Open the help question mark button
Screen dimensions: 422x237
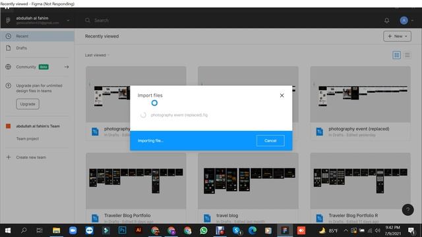(x=407, y=209)
